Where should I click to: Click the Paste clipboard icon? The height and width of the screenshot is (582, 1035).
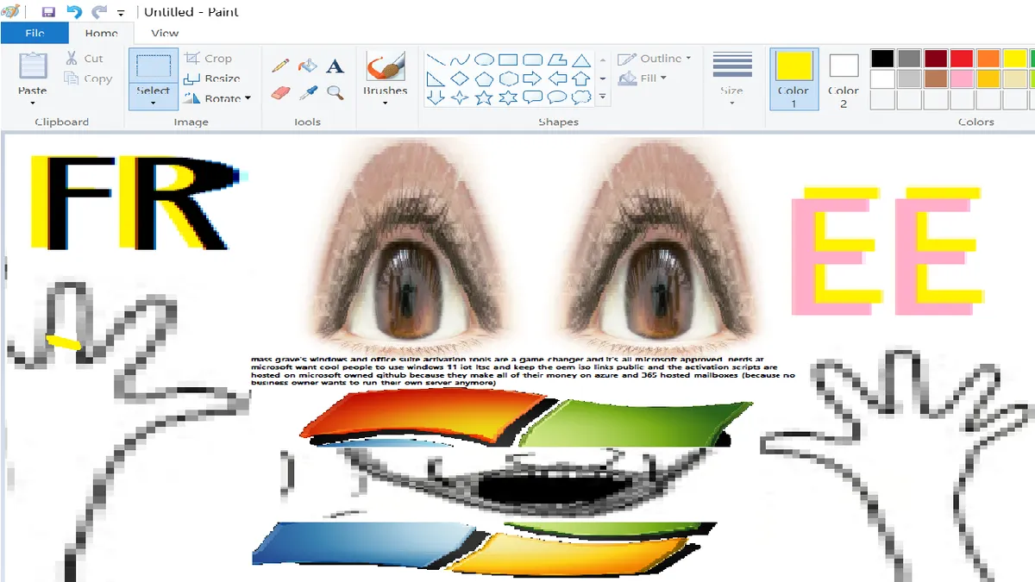click(33, 66)
